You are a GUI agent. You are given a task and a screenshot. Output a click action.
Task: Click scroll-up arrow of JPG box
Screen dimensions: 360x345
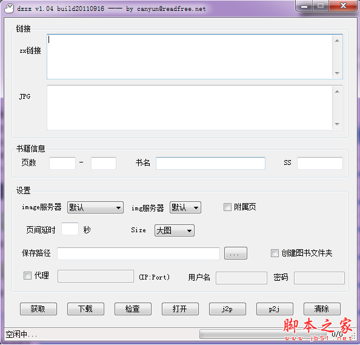[337, 92]
